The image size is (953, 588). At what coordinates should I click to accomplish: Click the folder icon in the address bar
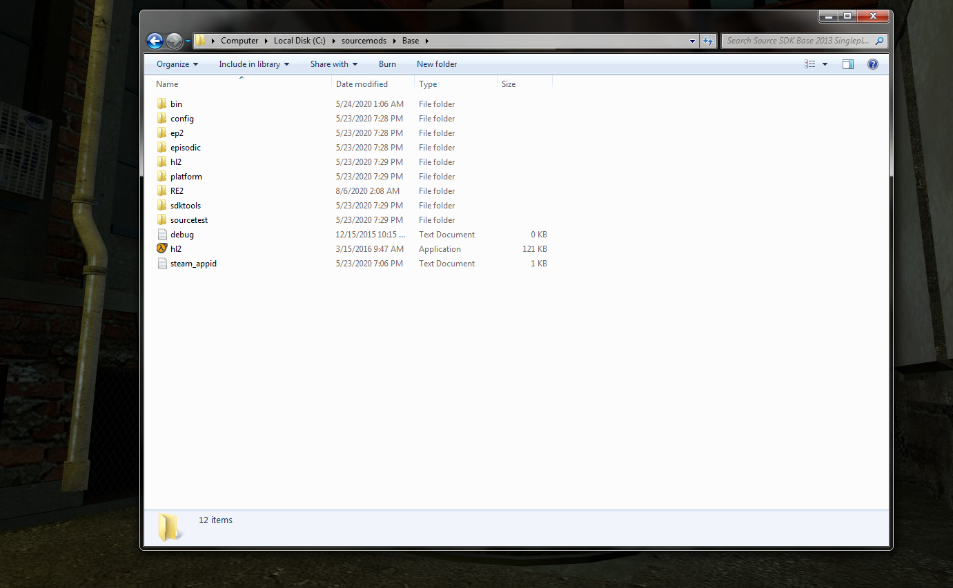pos(200,41)
